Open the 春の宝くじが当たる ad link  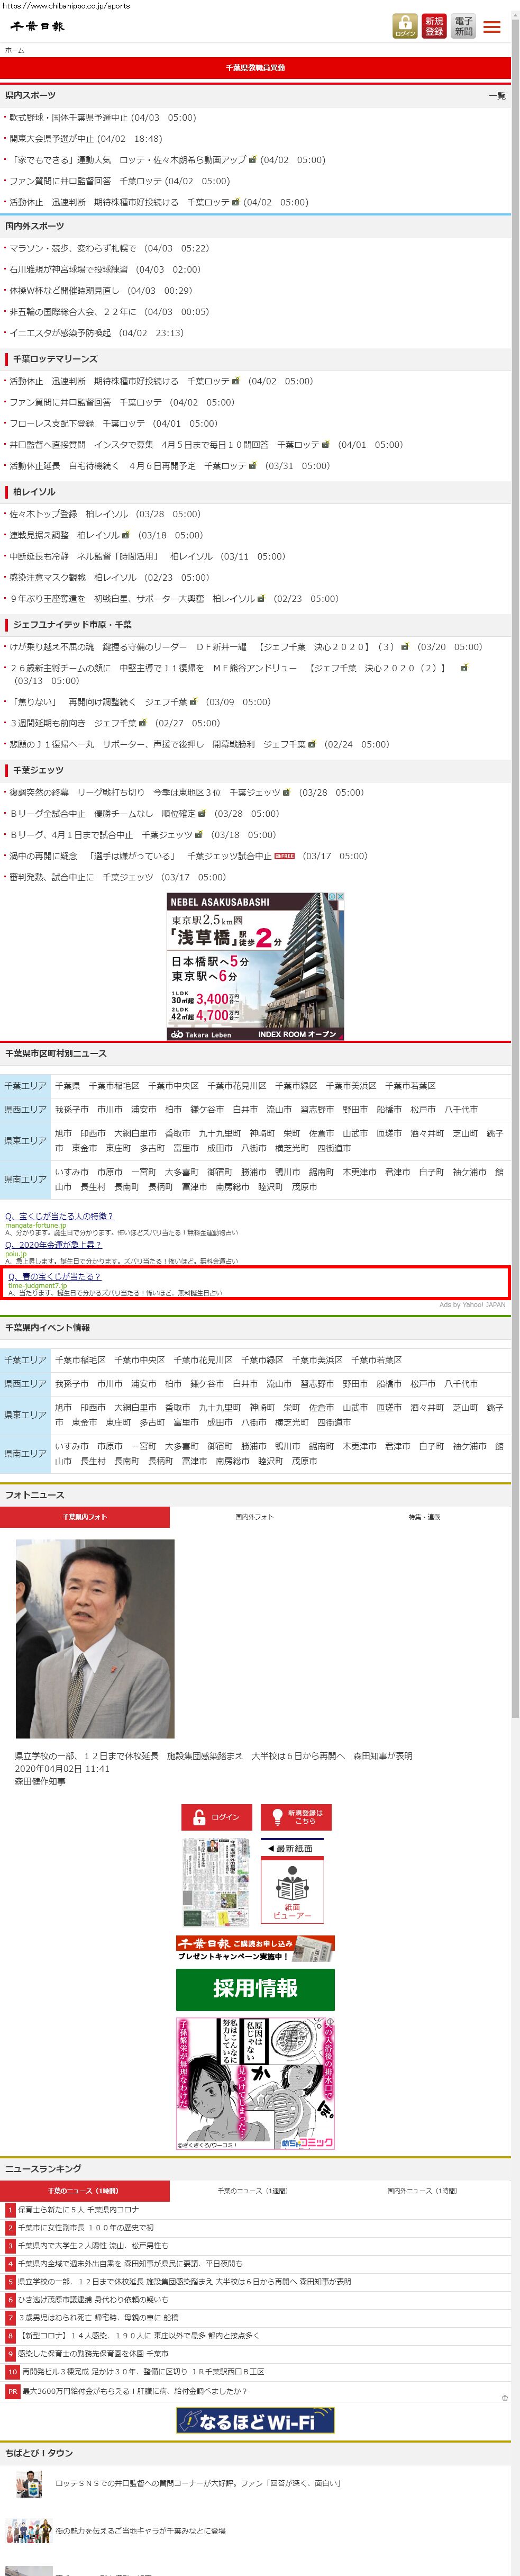[55, 1276]
